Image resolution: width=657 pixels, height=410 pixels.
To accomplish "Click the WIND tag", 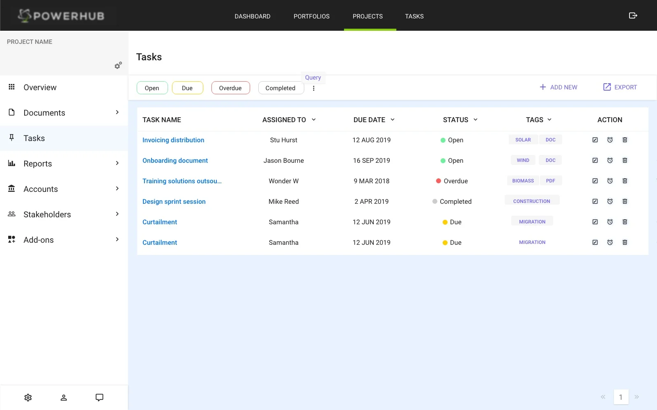I will pyautogui.click(x=523, y=160).
